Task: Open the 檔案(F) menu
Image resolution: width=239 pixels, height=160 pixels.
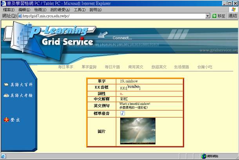Action: pyautogui.click(x=9, y=10)
